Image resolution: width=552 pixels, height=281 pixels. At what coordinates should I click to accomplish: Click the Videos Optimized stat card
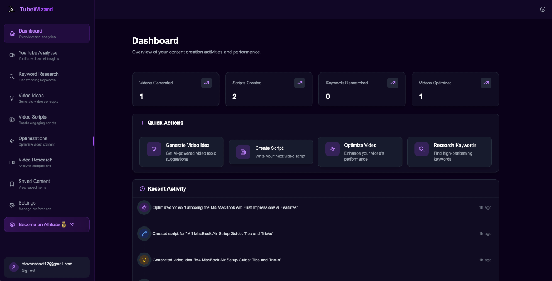pyautogui.click(x=455, y=89)
